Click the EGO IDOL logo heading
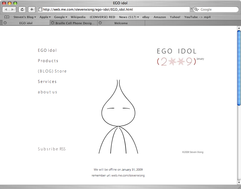This screenshot has width=241, height=189. click(x=177, y=51)
